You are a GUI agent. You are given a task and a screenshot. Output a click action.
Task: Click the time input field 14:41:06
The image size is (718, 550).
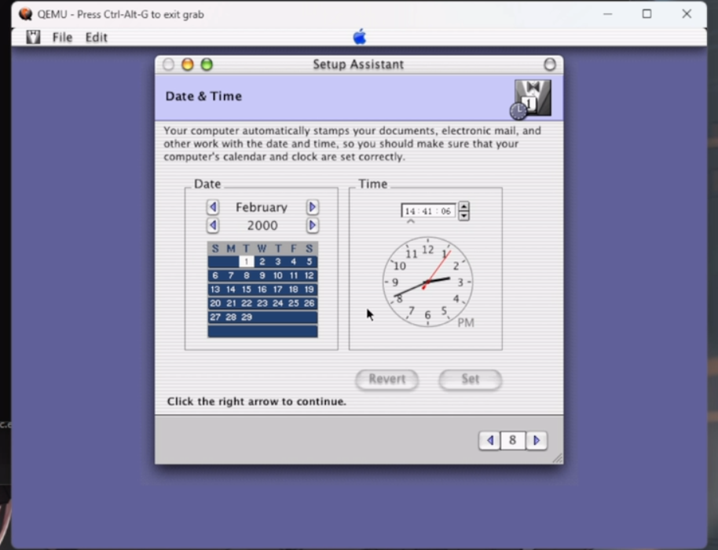tap(428, 211)
